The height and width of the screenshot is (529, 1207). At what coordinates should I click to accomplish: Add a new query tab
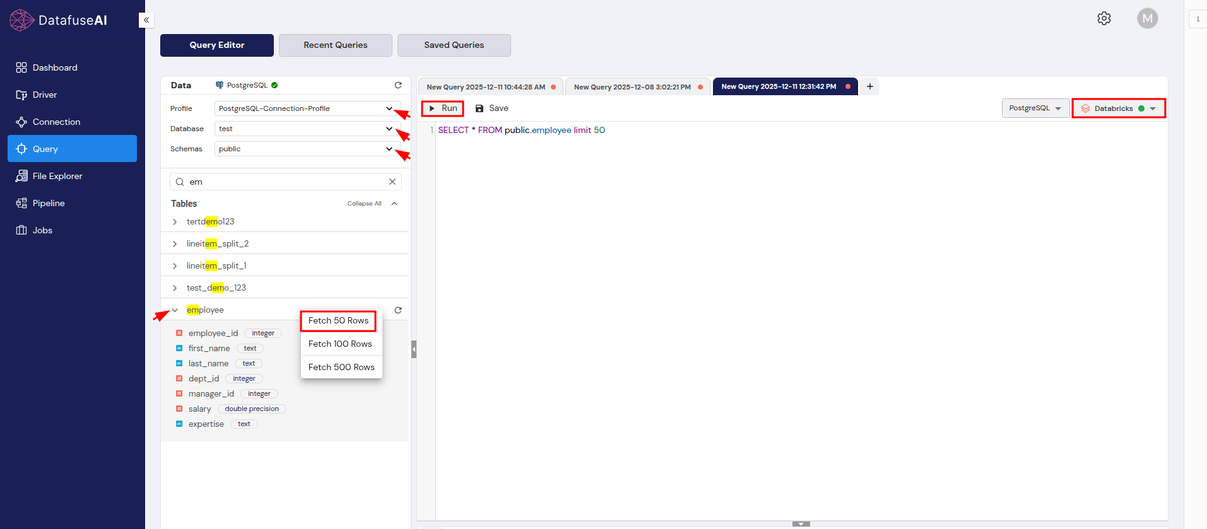click(870, 86)
